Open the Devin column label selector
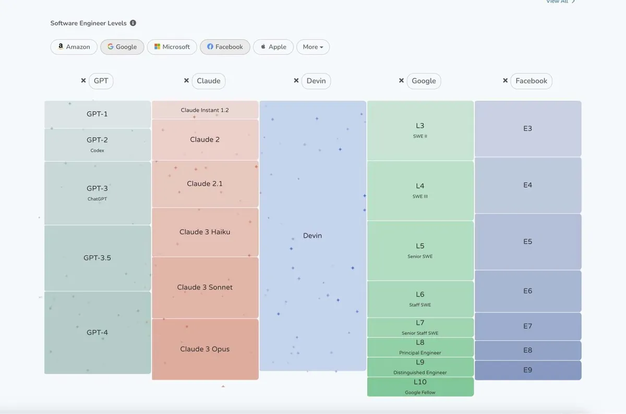Image resolution: width=626 pixels, height=414 pixels. pyautogui.click(x=316, y=81)
